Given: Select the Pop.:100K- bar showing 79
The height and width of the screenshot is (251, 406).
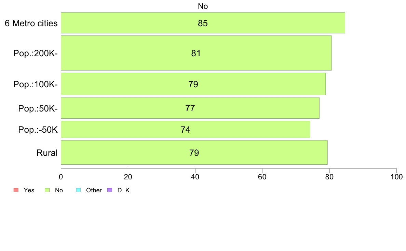Looking at the screenshot, I should point(193,84).
